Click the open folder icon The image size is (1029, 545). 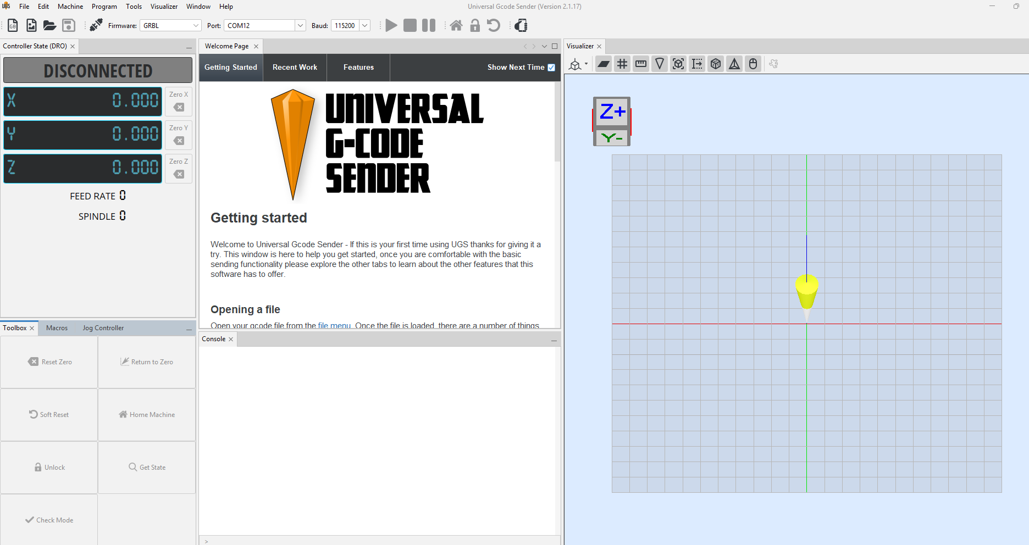(x=50, y=25)
